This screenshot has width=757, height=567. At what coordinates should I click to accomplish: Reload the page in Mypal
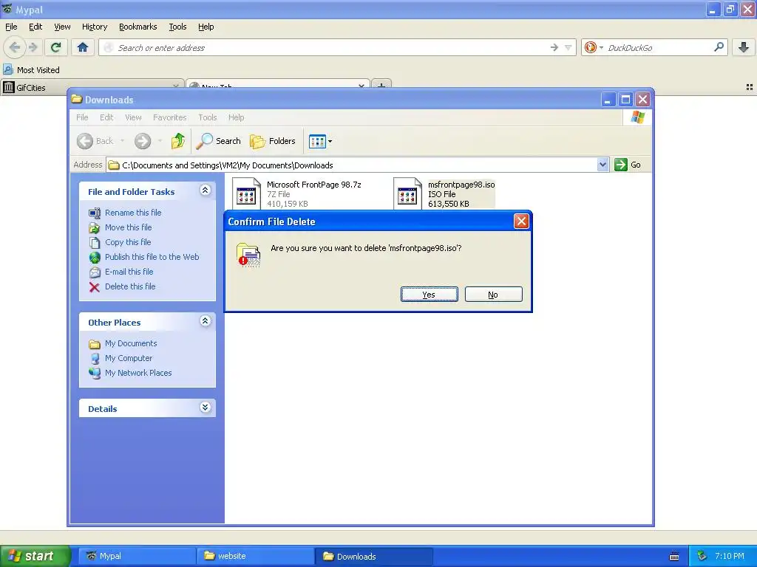[55, 47]
